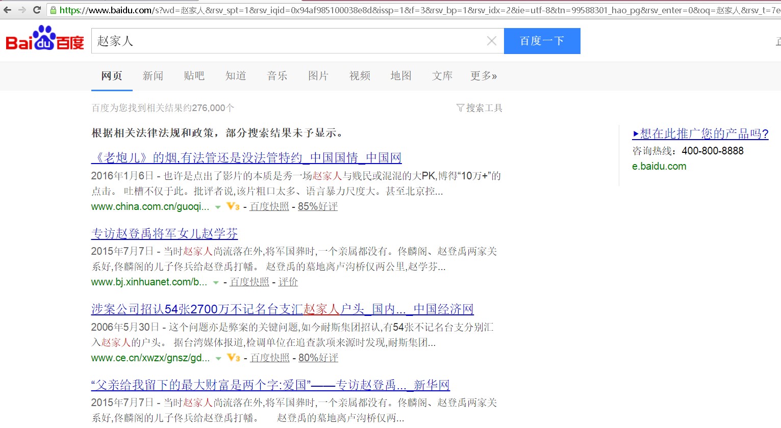This screenshot has width=781, height=428.
Task: Click inside the 赵家人 search input field
Action: (x=286, y=41)
